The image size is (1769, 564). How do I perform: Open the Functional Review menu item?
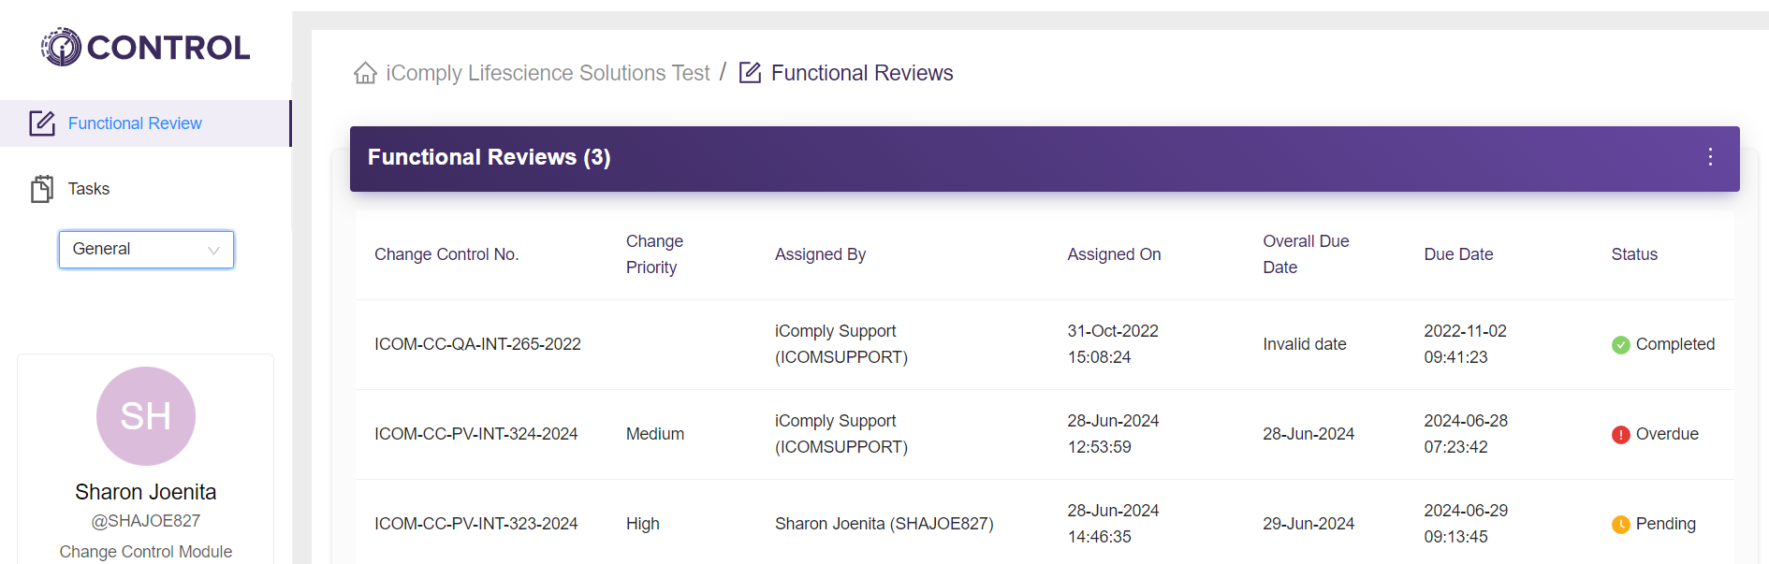click(135, 123)
